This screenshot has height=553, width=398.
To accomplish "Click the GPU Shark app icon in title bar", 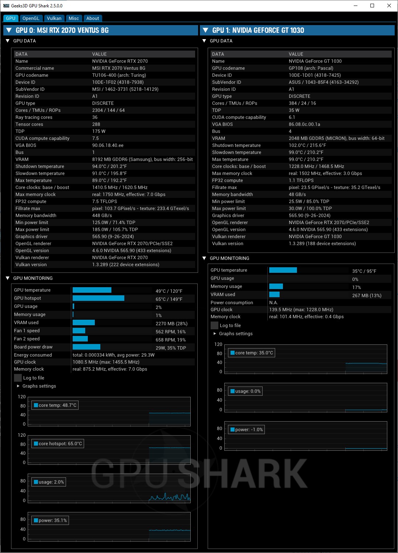I will (x=6, y=6).
